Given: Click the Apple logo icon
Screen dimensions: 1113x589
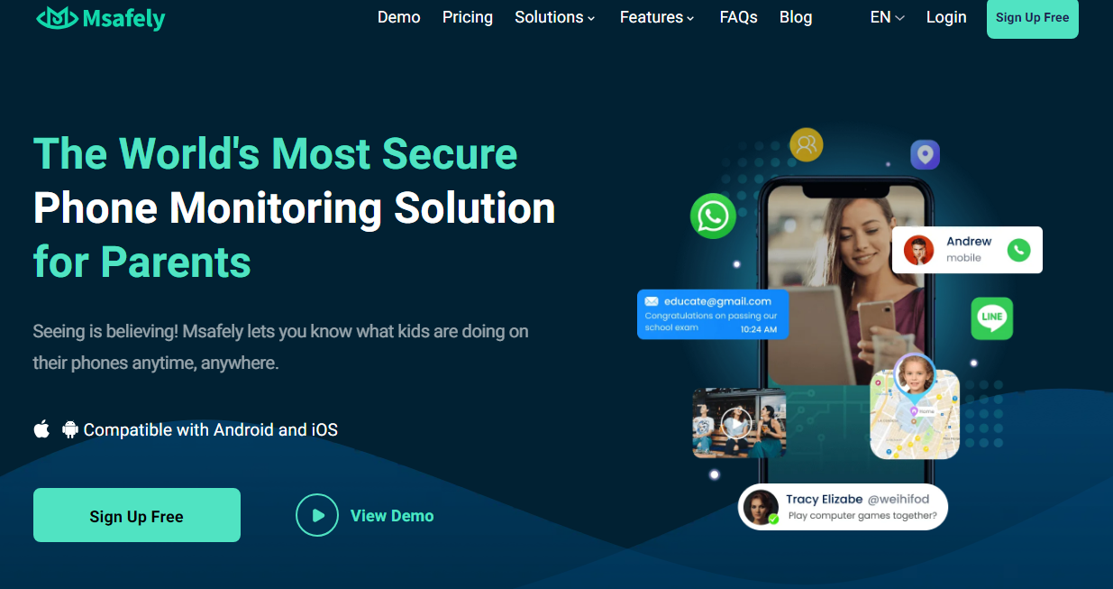Looking at the screenshot, I should point(41,429).
